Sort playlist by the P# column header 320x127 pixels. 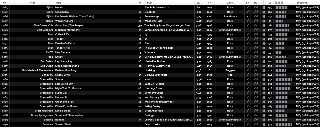click(5, 2)
